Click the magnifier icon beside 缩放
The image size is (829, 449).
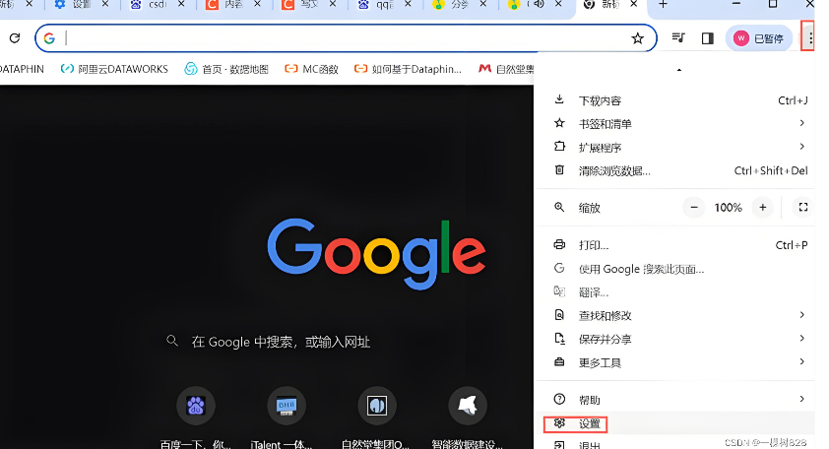point(559,207)
